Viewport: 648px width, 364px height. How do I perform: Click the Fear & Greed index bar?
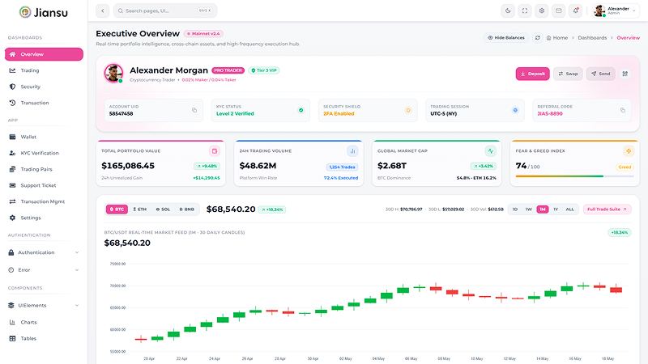coord(574,176)
